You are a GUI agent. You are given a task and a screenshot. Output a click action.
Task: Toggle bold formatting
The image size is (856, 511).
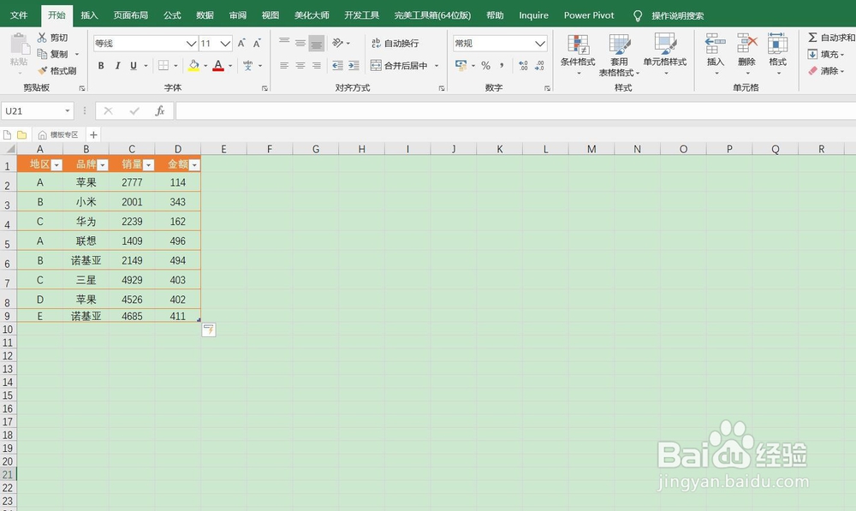point(100,65)
